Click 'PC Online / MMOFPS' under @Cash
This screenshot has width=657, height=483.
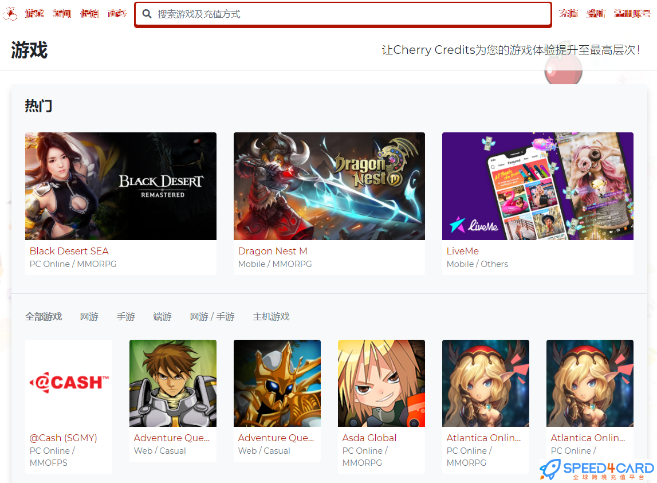pyautogui.click(x=52, y=457)
